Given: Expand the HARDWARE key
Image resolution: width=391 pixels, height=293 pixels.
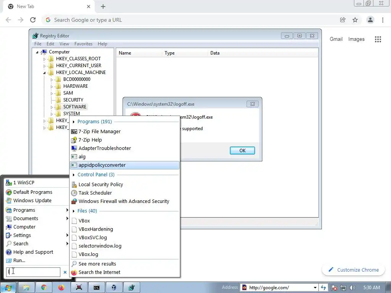Looking at the screenshot, I should 52,87.
